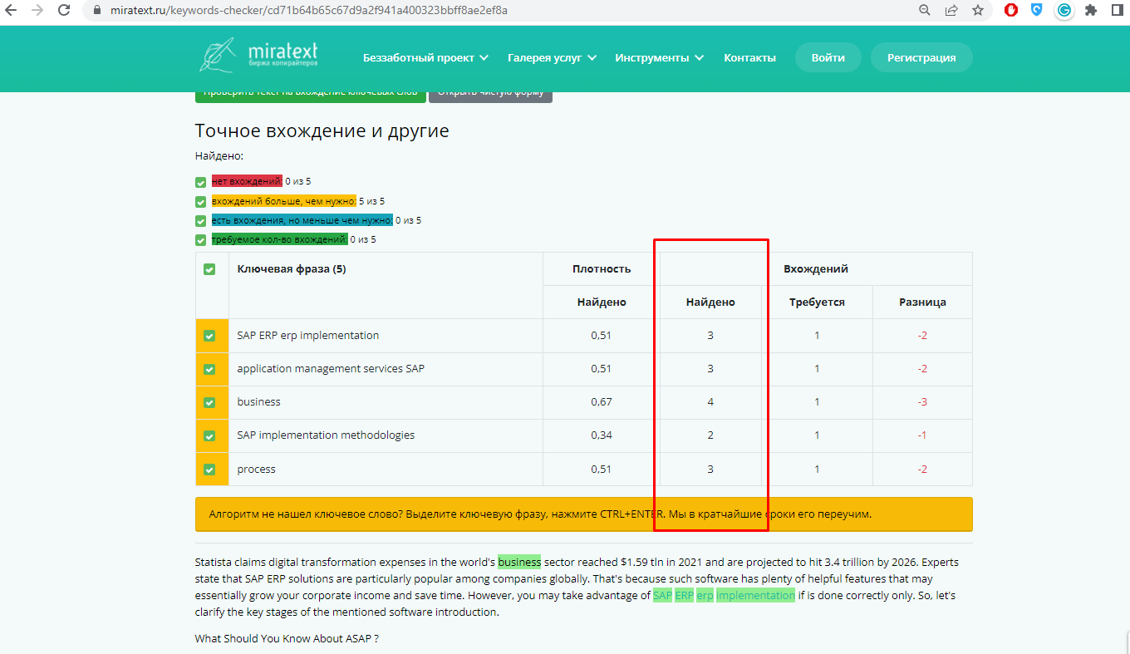
Task: Click highlighted word 'business' in text
Action: [519, 562]
